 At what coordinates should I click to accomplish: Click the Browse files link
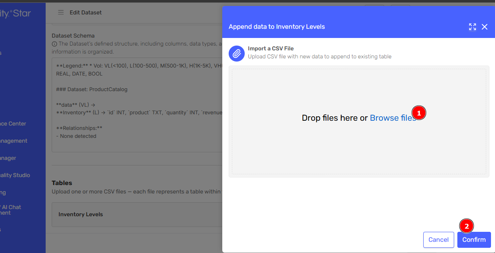393,118
